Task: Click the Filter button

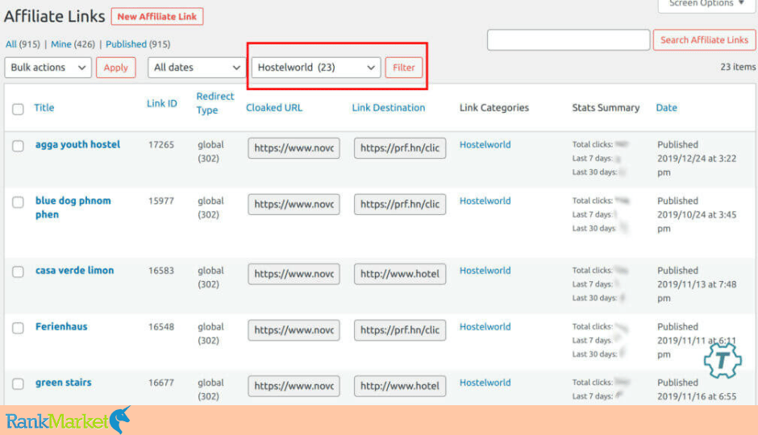Action: tap(404, 68)
